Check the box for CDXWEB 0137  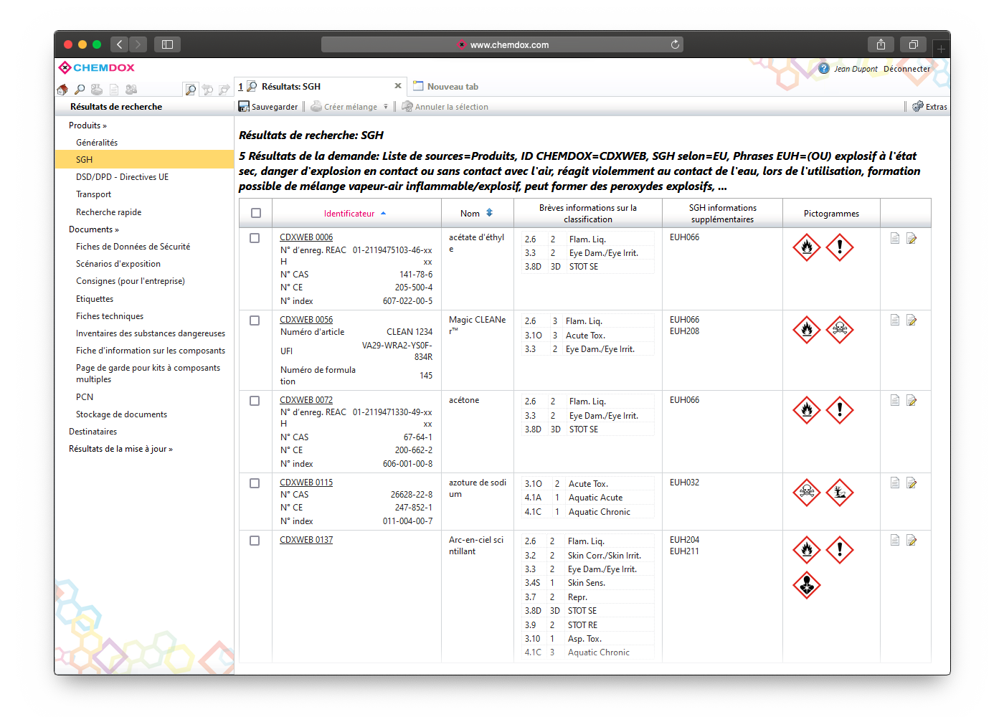coord(255,541)
